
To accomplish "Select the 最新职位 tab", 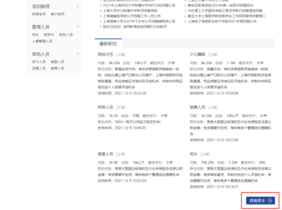I will (x=108, y=44).
